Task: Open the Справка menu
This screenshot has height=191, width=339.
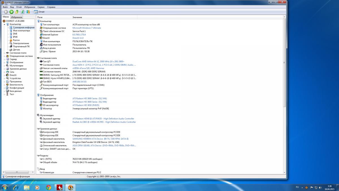Action: [51, 7]
